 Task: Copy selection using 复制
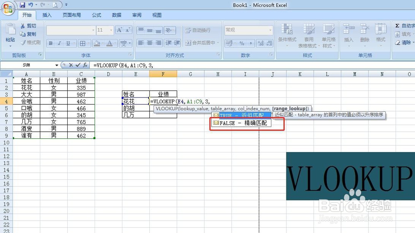tap(28, 34)
